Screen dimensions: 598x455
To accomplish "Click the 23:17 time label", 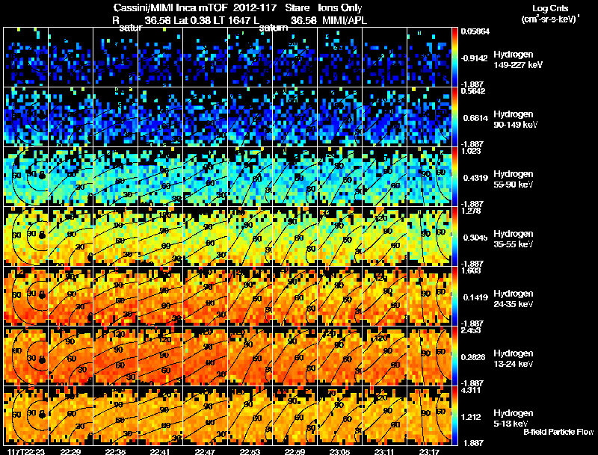I will coord(429,451).
